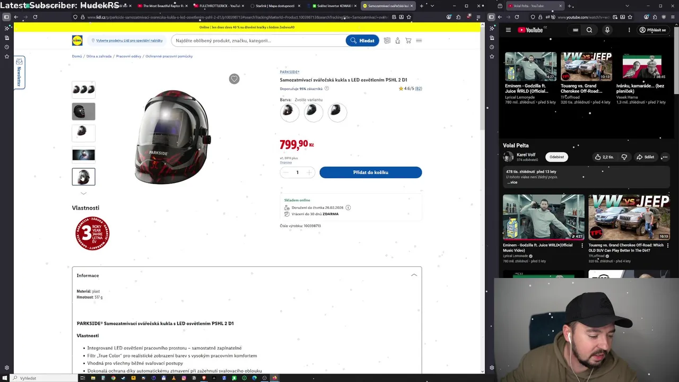Open the Lidl account user icon
679x382 pixels.
(397, 40)
